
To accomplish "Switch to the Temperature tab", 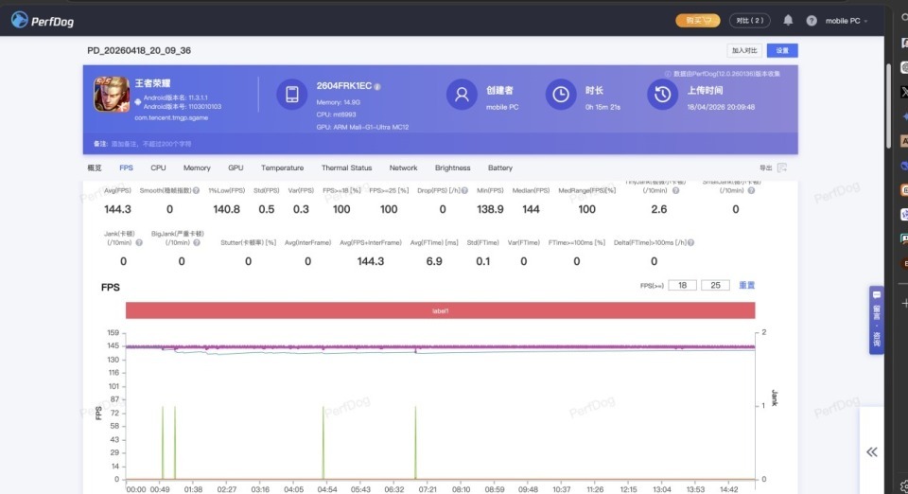I will pos(282,168).
